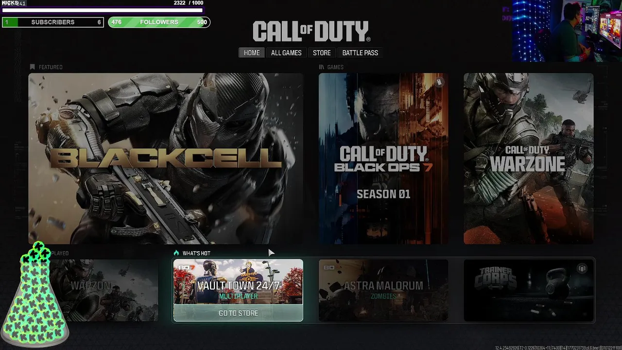Click the SEASON 01 text

click(x=383, y=194)
